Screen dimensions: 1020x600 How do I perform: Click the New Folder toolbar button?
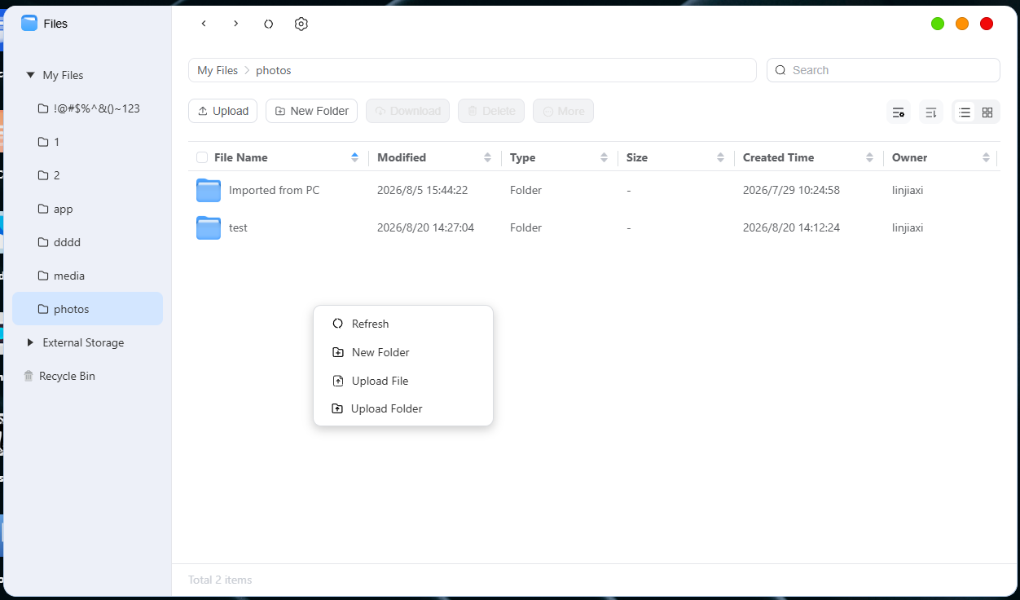(311, 111)
